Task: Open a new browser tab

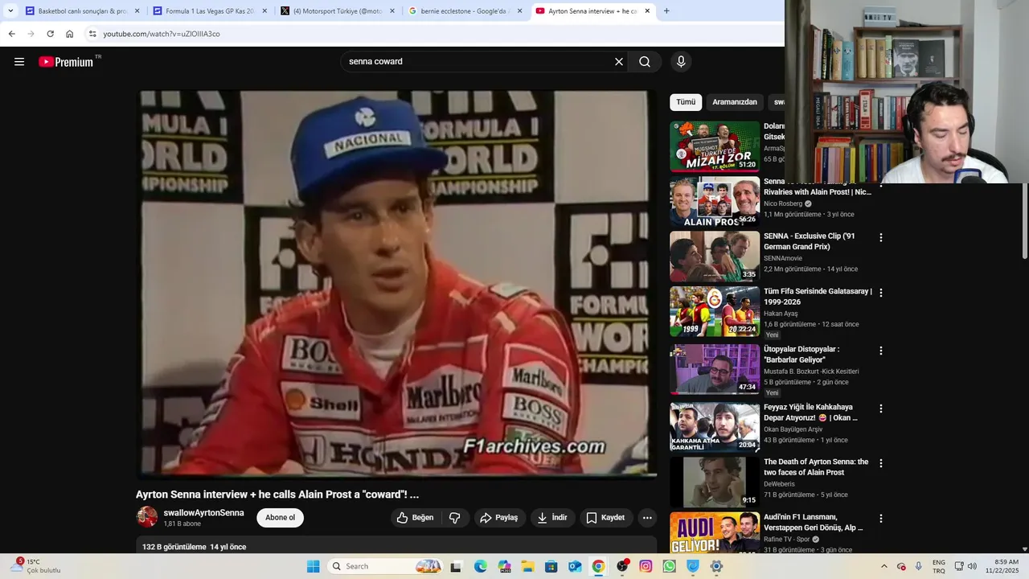Action: tap(666, 11)
